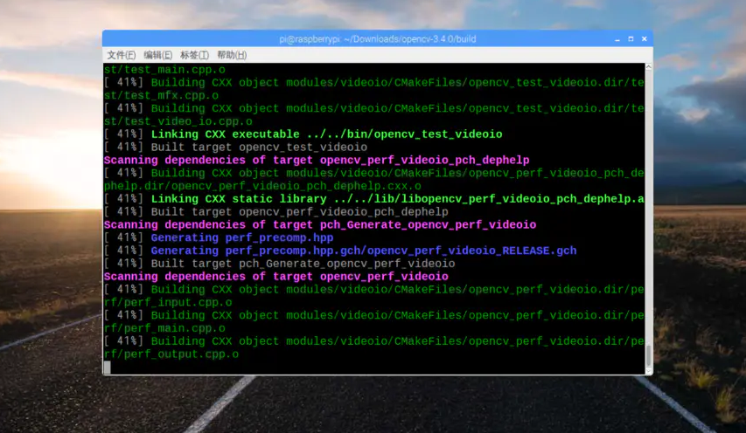746x433 pixels.
Task: Open the 编辑(E) menu
Action: [x=158, y=55]
